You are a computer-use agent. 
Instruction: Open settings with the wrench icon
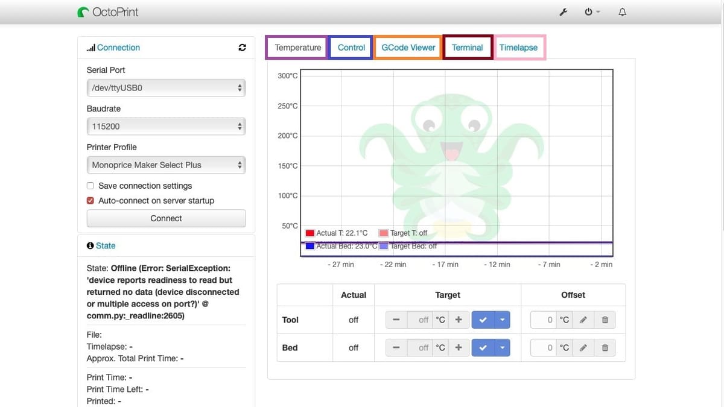(563, 12)
